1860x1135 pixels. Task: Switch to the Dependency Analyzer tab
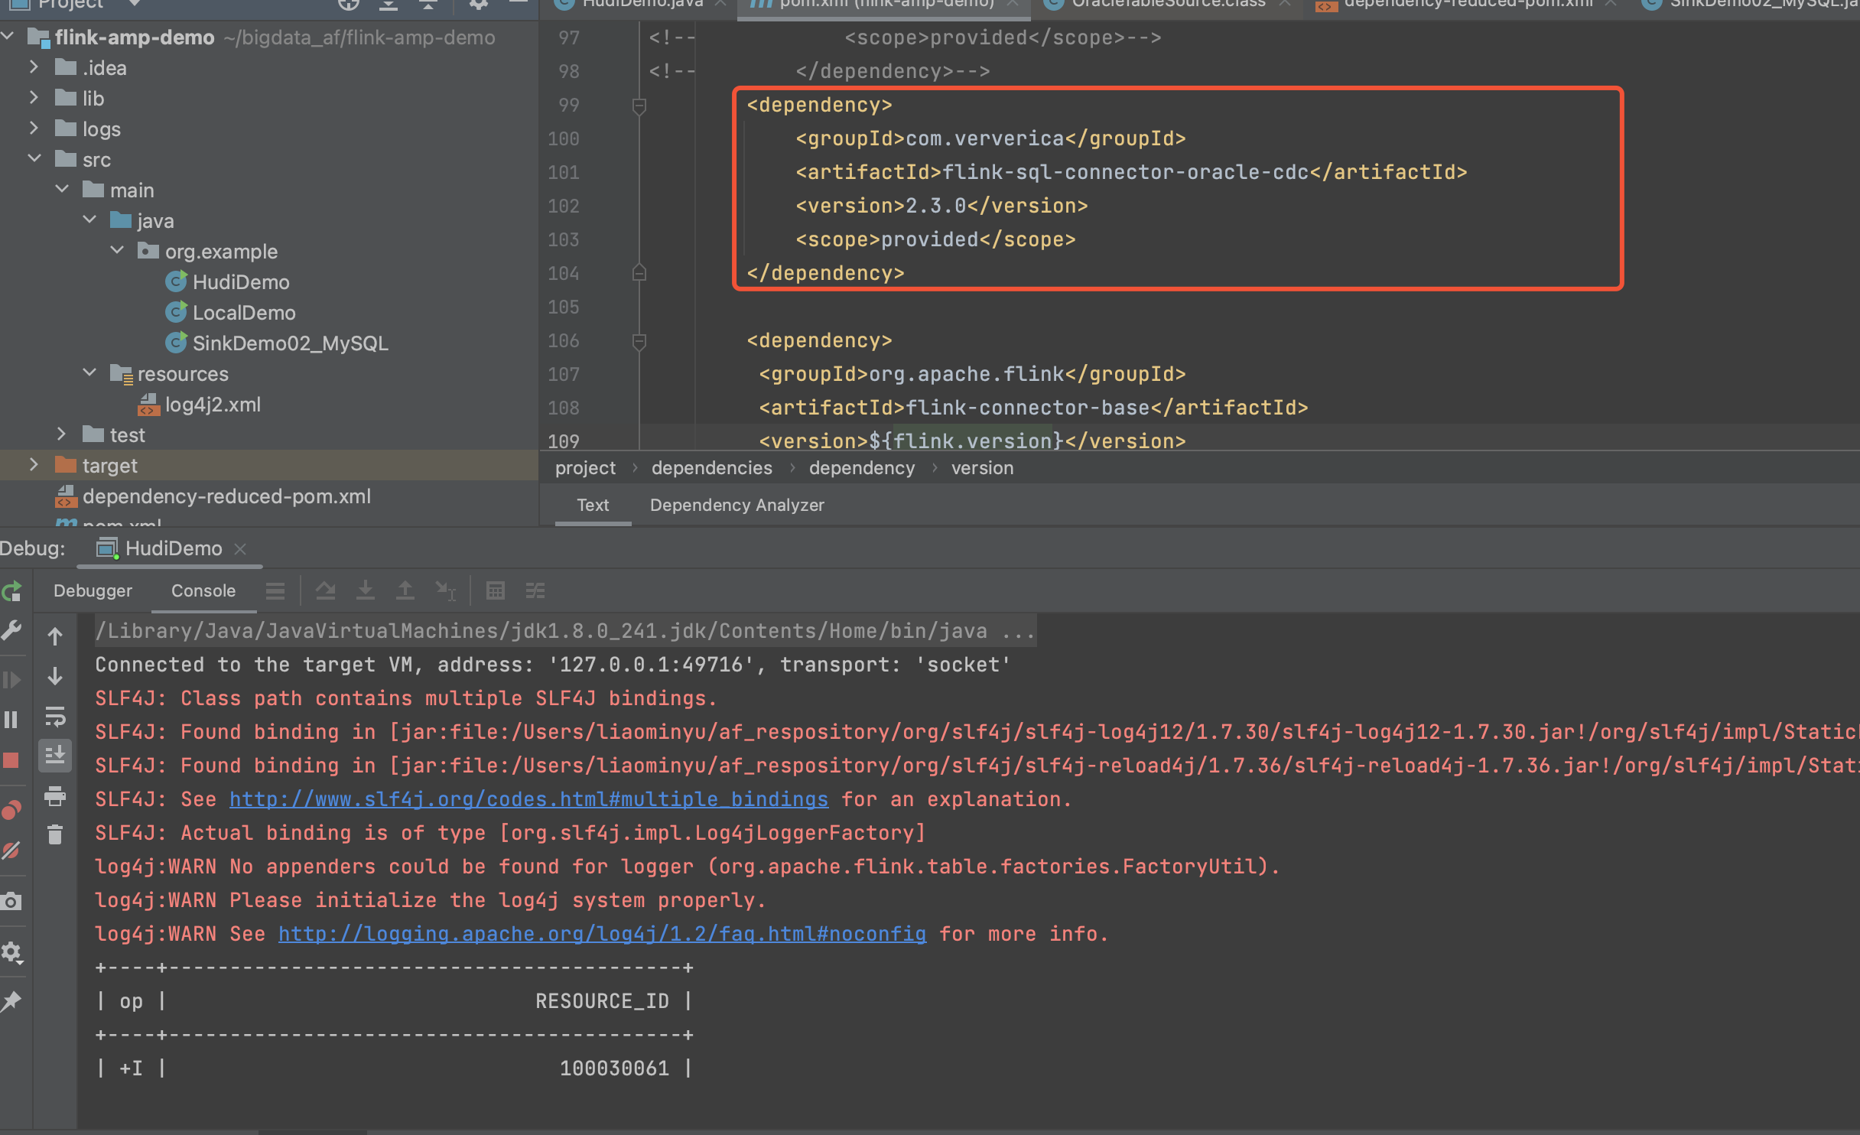[737, 505]
